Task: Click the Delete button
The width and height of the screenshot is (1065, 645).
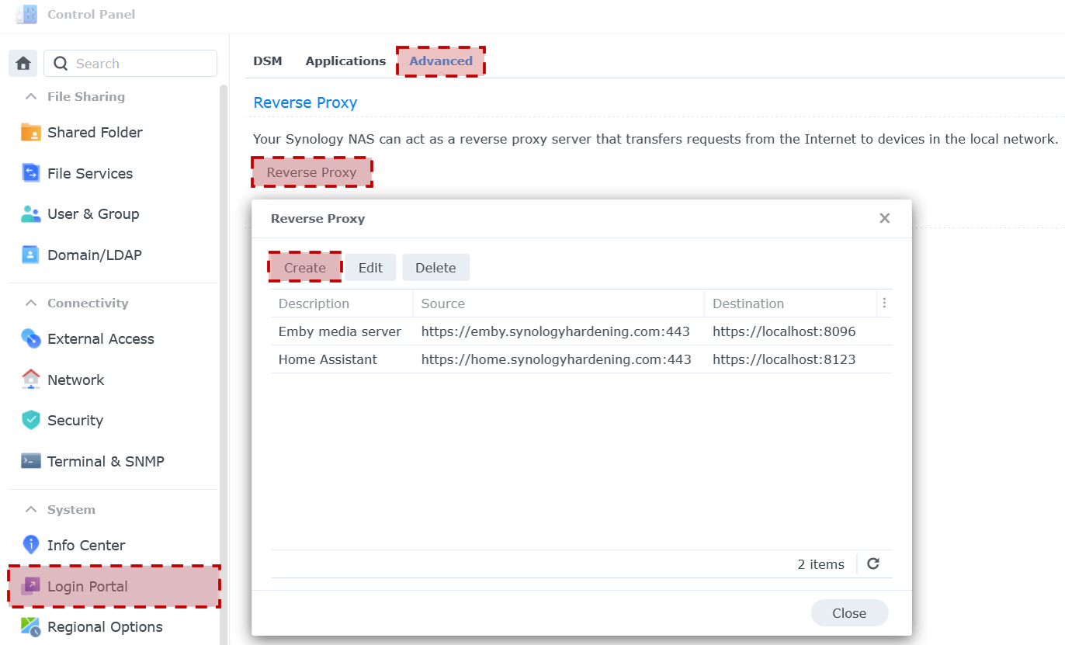Action: point(435,268)
